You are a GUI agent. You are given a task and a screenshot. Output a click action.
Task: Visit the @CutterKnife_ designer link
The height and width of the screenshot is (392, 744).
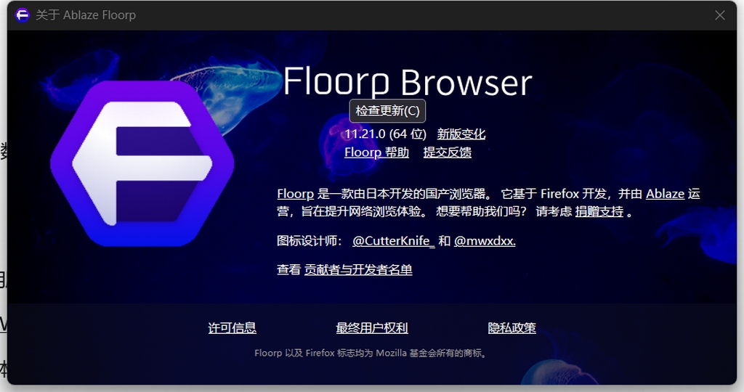tap(393, 241)
